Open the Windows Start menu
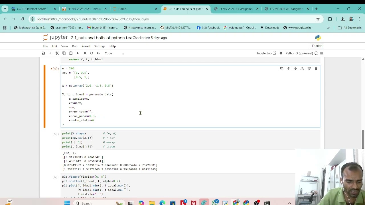The image size is (365, 205). [x=67, y=203]
